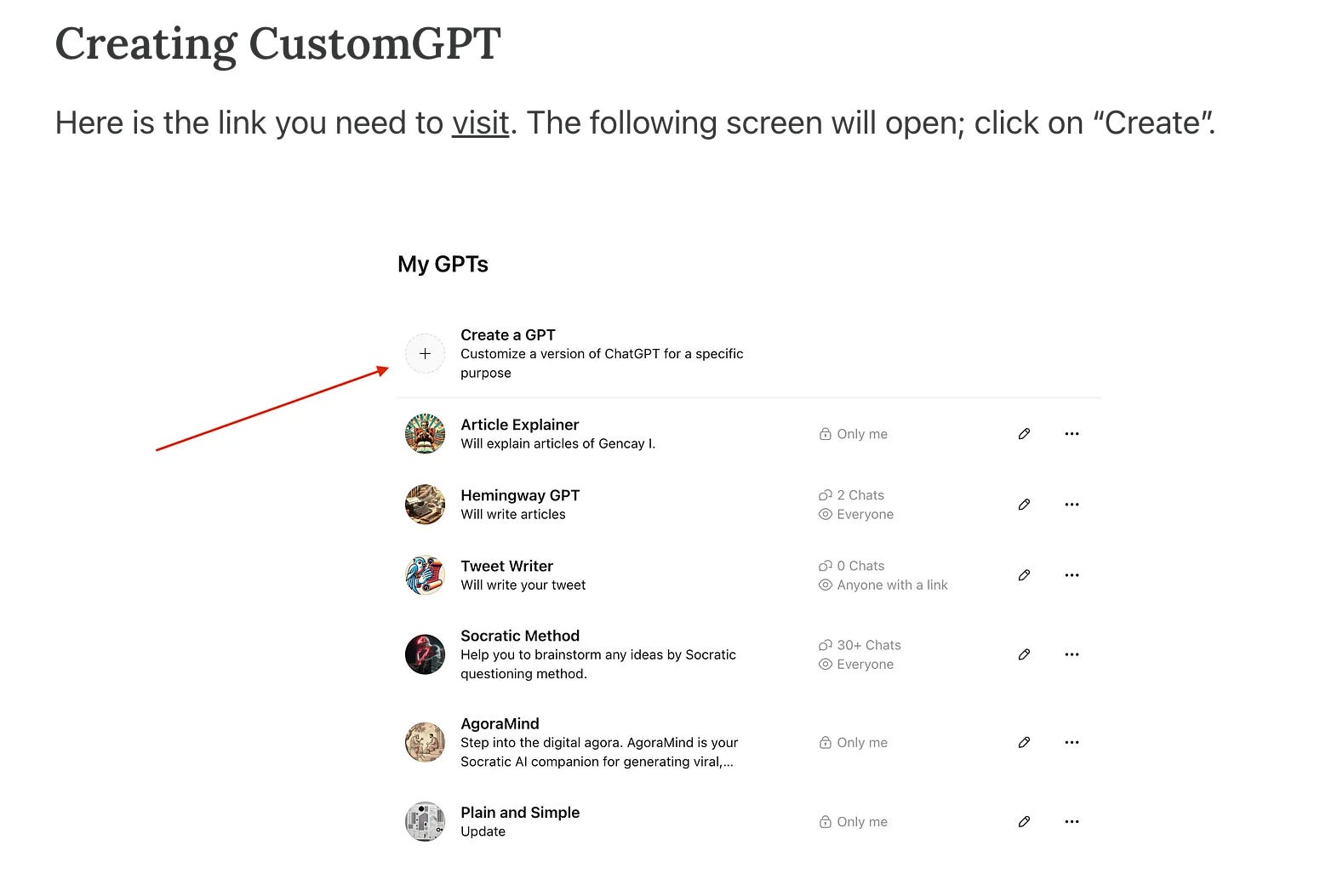Open the AgoraMind GPT title
Screen dimensions: 1326x885
click(x=500, y=723)
